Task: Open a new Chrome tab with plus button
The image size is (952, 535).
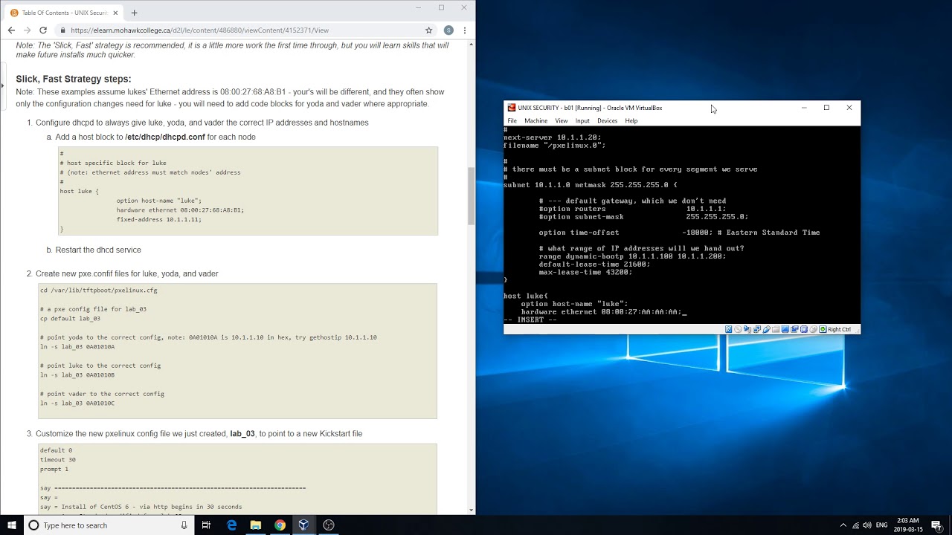Action: click(134, 13)
